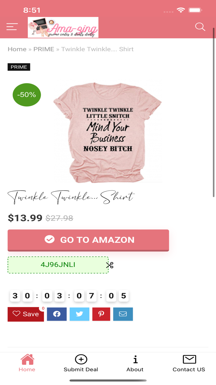Tap the black PRIME category tag

tap(19, 67)
